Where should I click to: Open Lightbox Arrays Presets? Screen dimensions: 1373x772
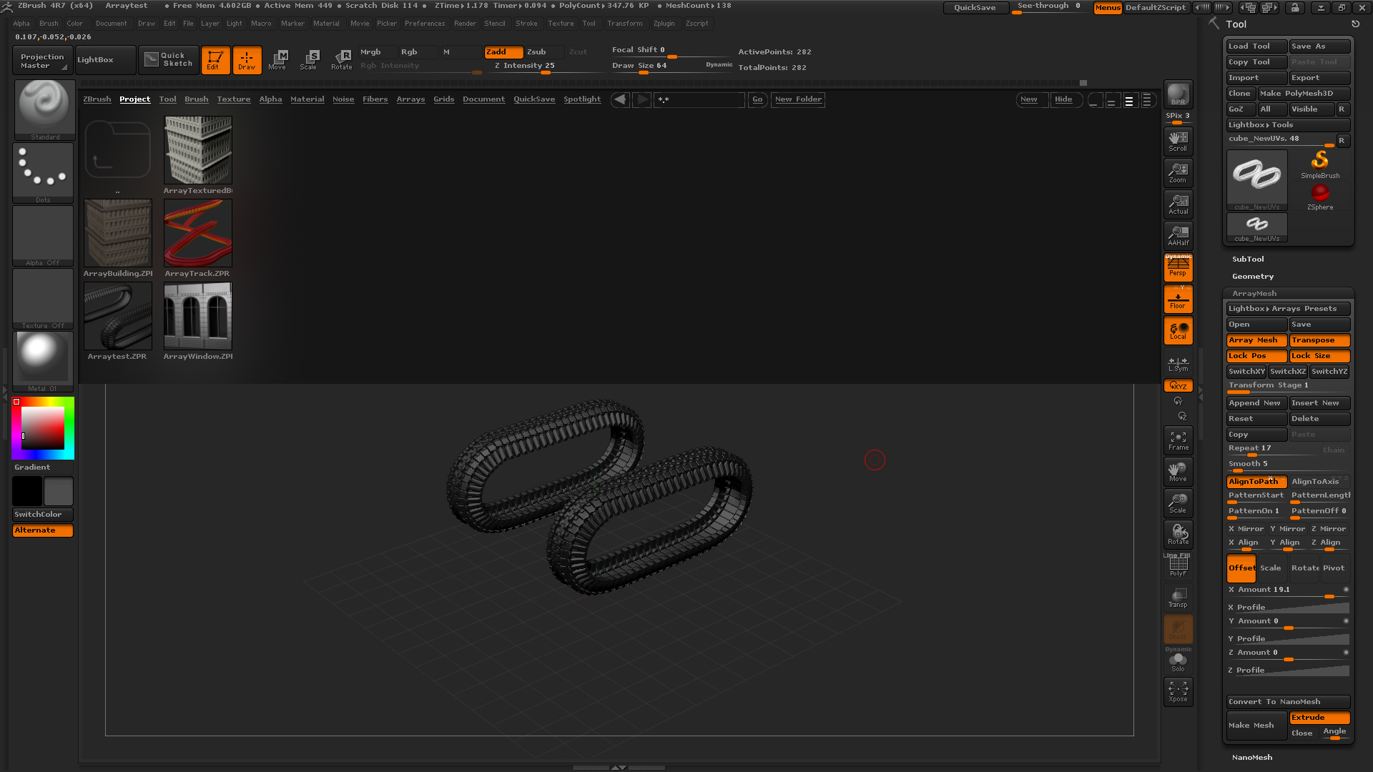coord(1288,309)
